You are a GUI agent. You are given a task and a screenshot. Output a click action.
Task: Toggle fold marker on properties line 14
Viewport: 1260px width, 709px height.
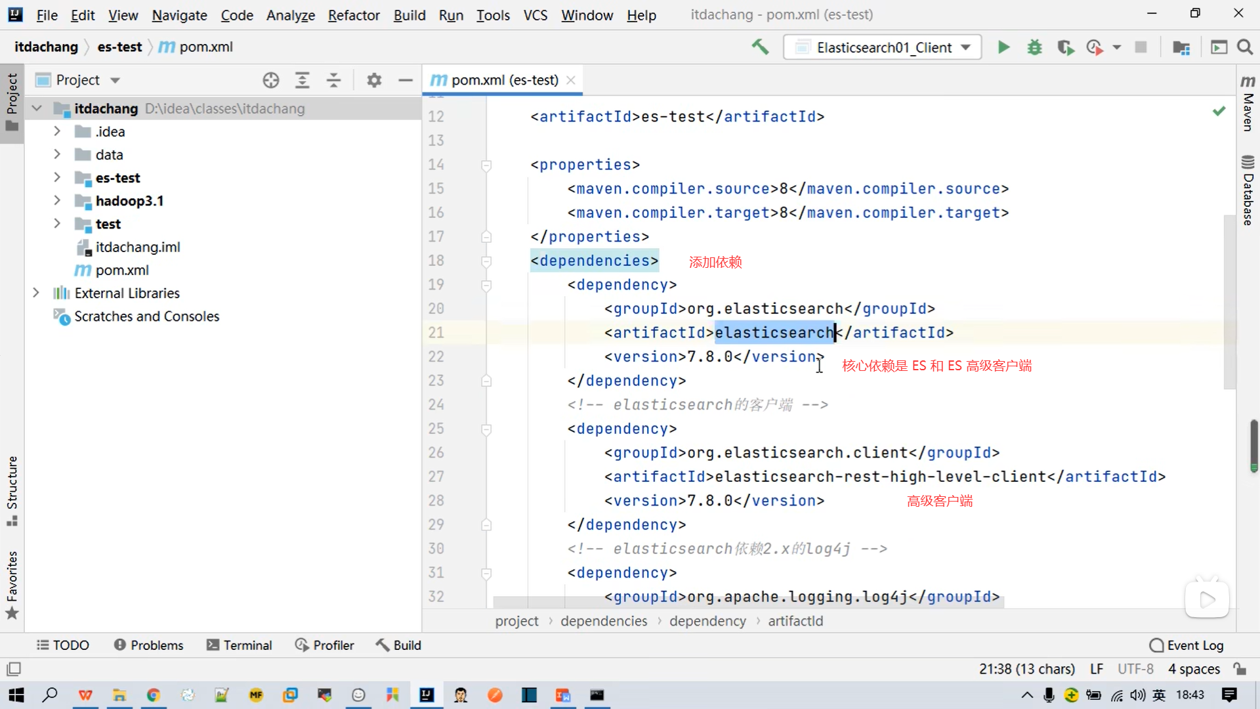(486, 165)
